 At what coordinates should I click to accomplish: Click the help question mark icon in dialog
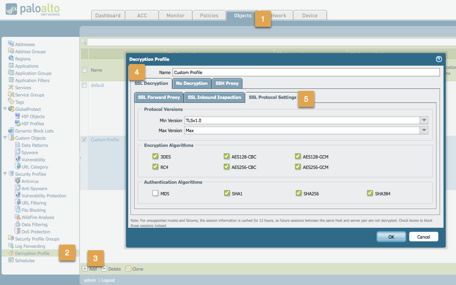pos(439,59)
